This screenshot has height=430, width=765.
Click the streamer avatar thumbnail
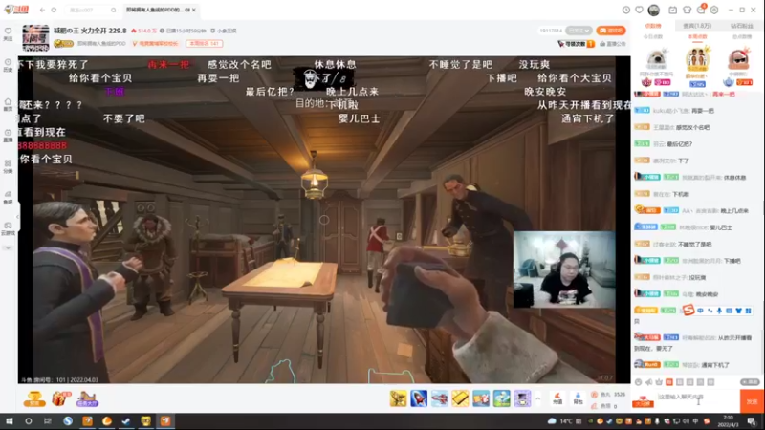[35, 37]
